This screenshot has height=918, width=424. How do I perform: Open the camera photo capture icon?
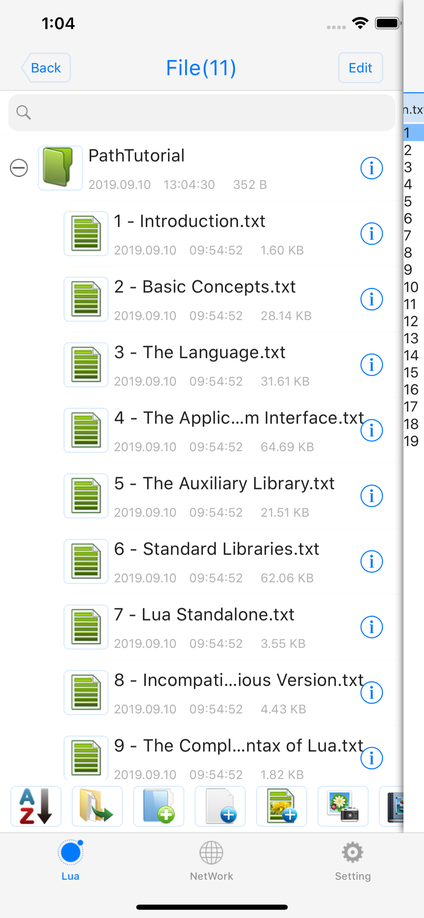[x=343, y=806]
